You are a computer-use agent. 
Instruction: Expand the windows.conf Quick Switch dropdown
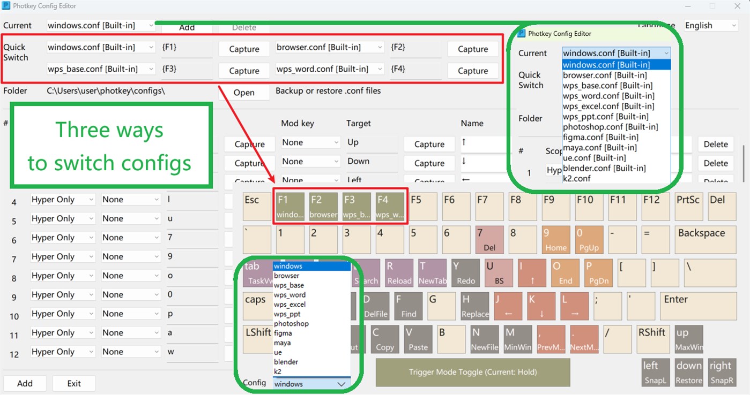point(101,47)
